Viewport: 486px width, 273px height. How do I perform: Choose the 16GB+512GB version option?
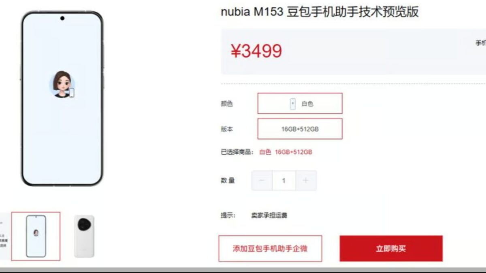point(300,129)
